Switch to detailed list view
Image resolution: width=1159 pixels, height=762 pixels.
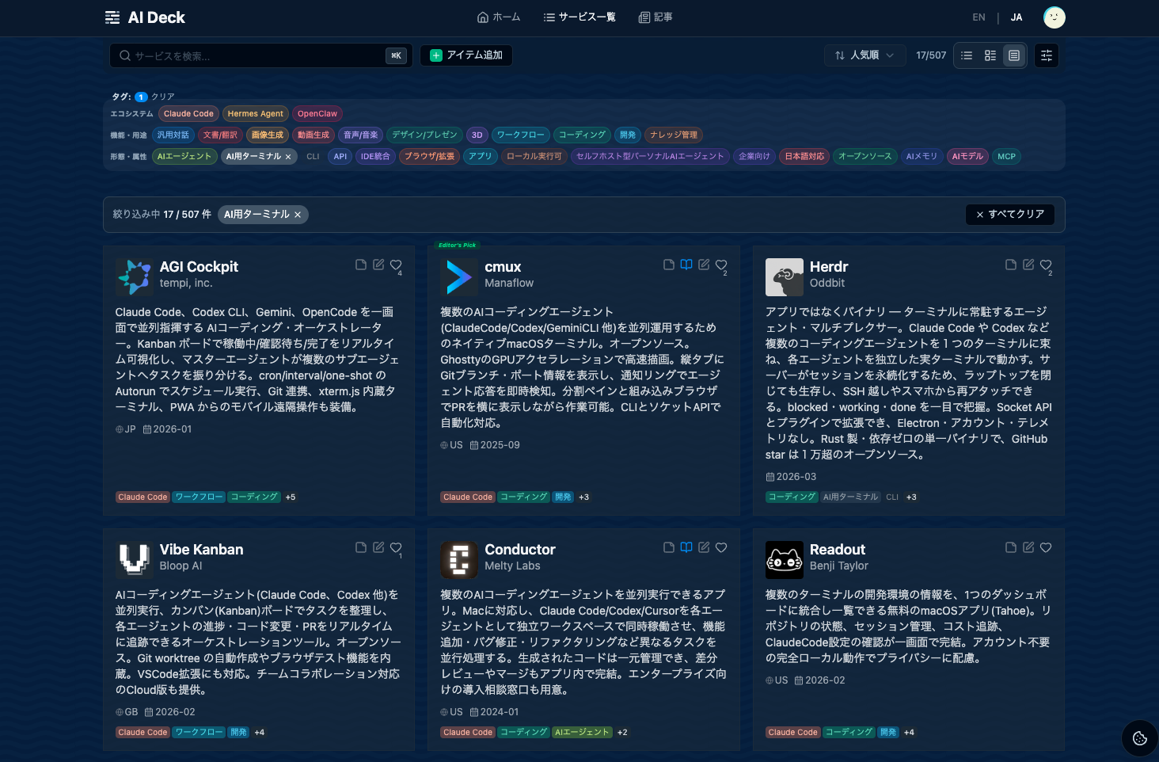pos(990,55)
